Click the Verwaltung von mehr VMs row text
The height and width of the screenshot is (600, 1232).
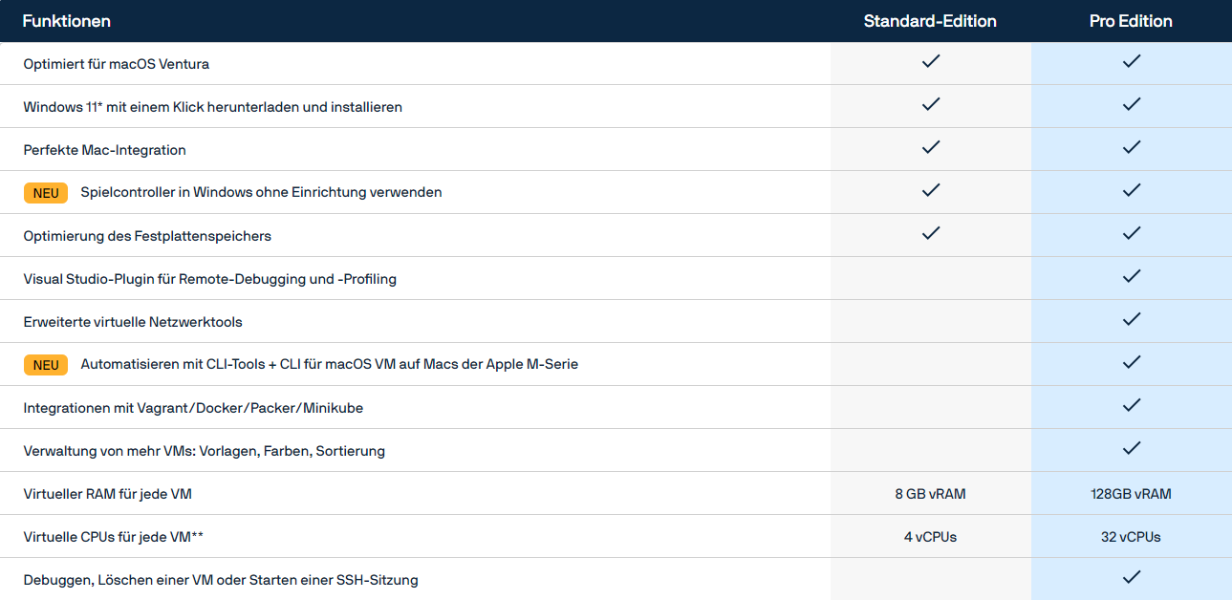204,451
